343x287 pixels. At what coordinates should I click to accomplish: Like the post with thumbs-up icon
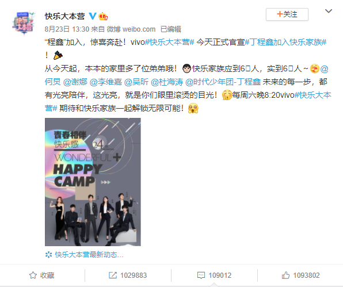pos(285,275)
